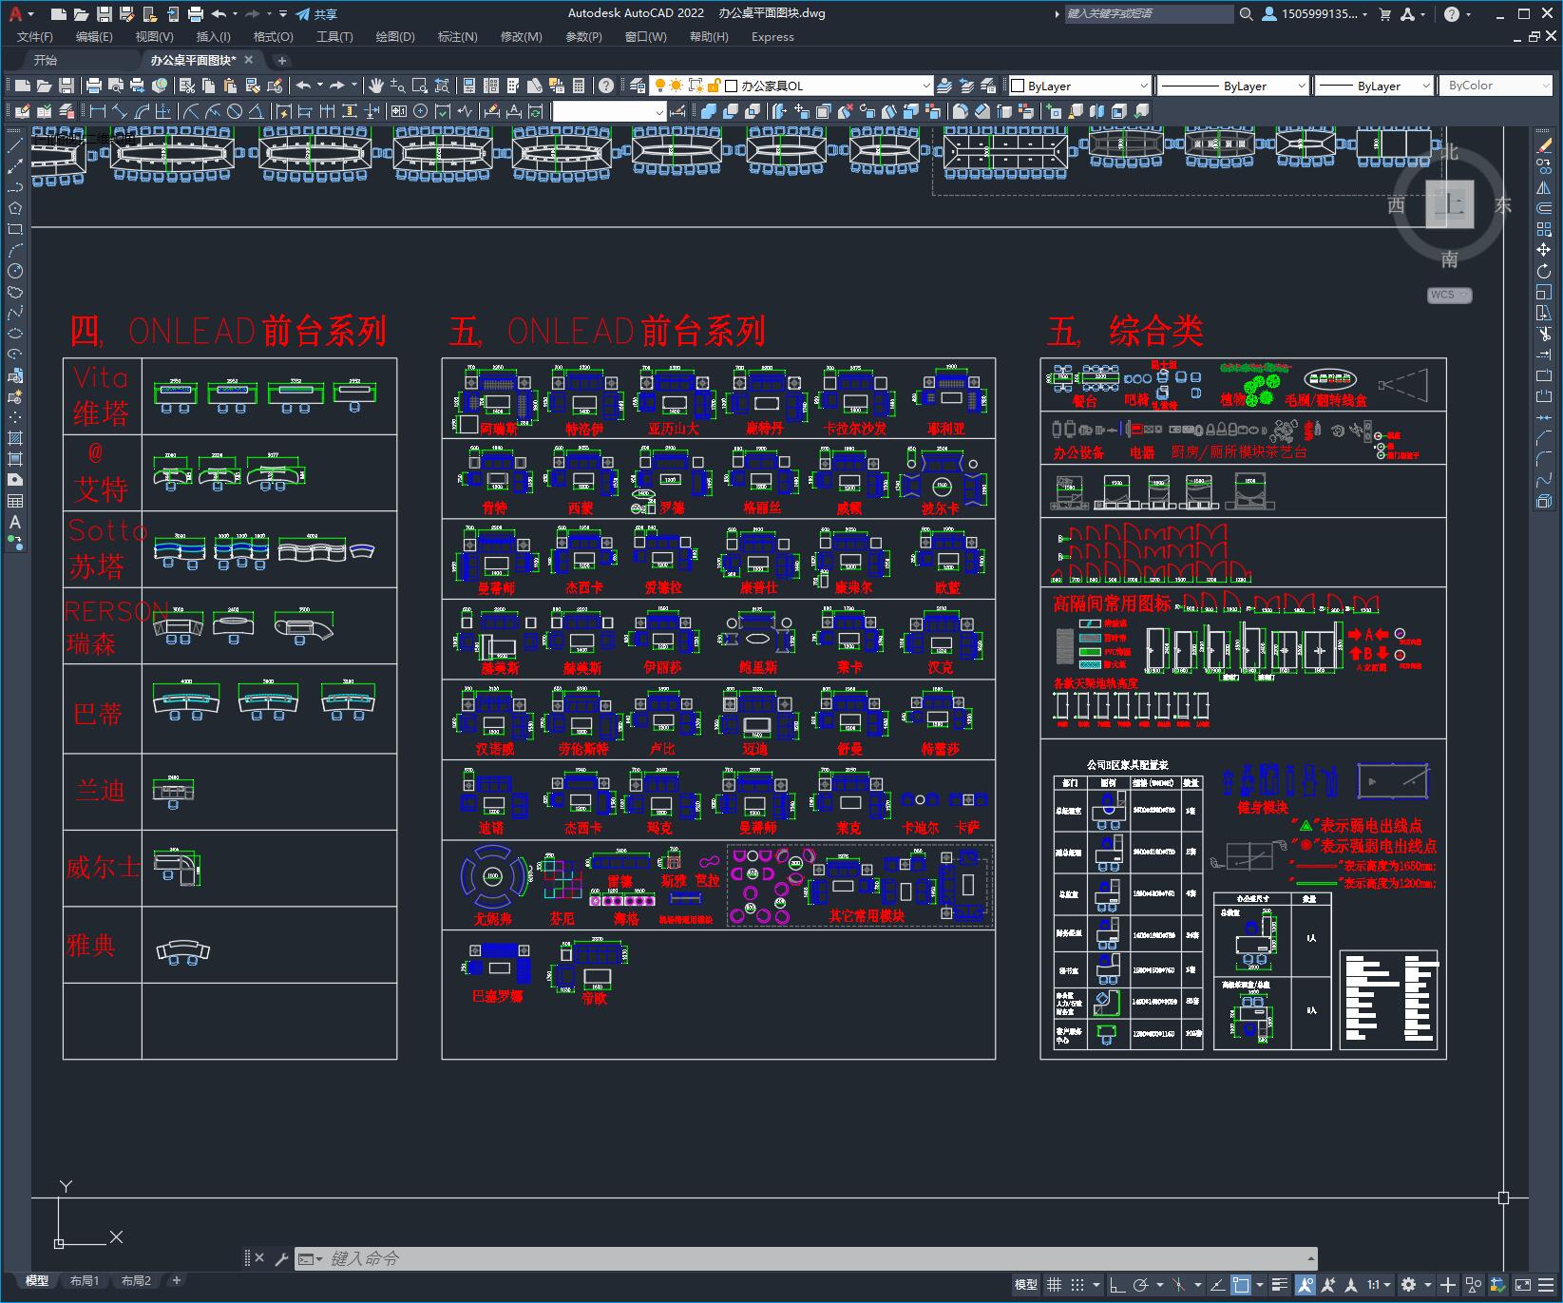The width and height of the screenshot is (1563, 1303).
Task: Open the command line customize wrench
Action: click(x=281, y=1259)
